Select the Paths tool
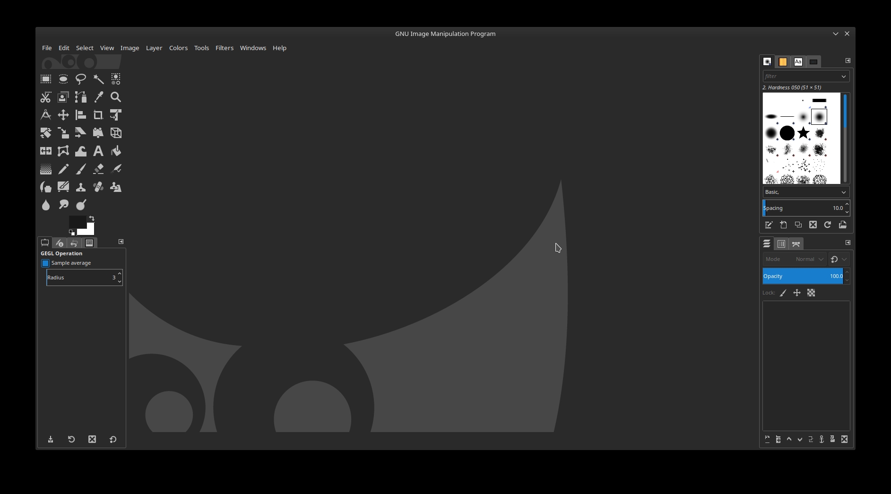This screenshot has width=891, height=494. click(81, 97)
